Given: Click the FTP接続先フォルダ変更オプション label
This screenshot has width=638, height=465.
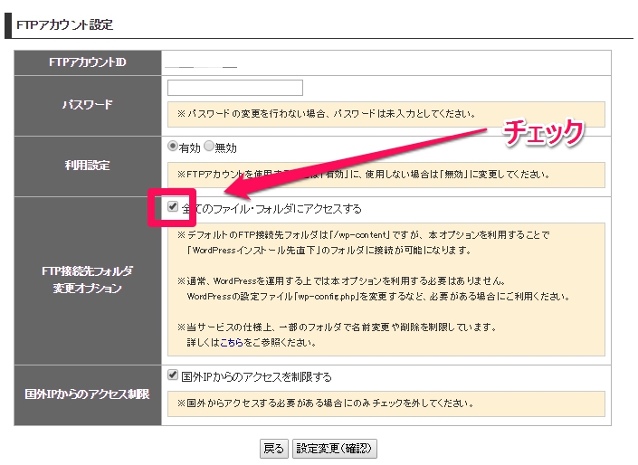Looking at the screenshot, I should 88,280.
